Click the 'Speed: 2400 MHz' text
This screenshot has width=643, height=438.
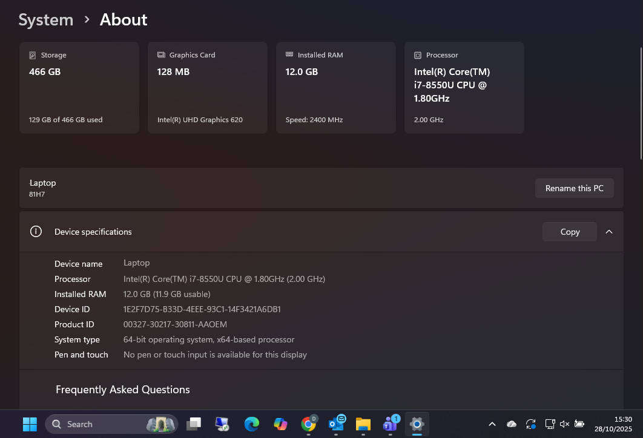[314, 120]
